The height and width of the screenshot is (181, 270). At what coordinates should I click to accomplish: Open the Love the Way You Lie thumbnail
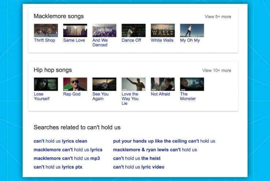point(134,84)
